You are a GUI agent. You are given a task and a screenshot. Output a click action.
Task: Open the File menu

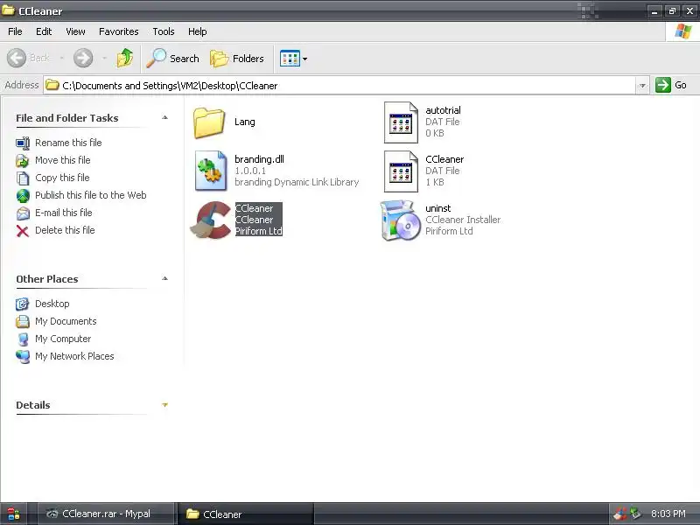[x=15, y=31]
